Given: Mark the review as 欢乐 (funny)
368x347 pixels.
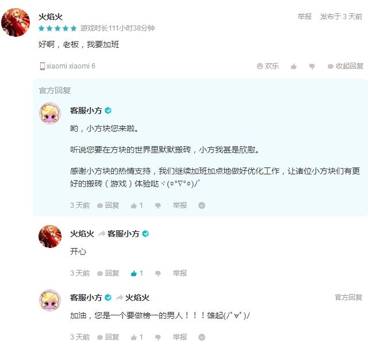Looking at the screenshot, I should click(268, 66).
